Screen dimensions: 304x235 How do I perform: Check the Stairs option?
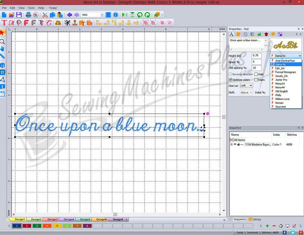256,80
